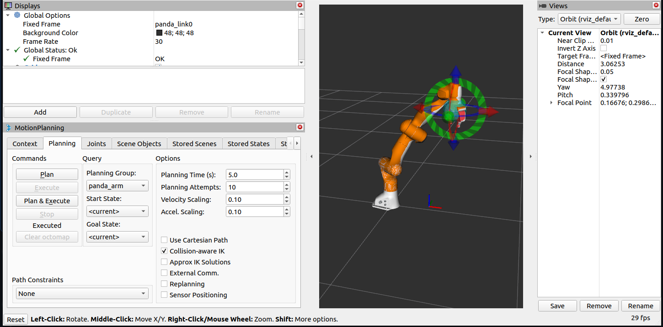Click the Global Options gear icon
This screenshot has width=663, height=327.
pyautogui.click(x=17, y=15)
